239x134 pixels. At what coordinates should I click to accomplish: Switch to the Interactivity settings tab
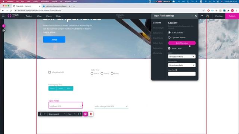[158, 28]
